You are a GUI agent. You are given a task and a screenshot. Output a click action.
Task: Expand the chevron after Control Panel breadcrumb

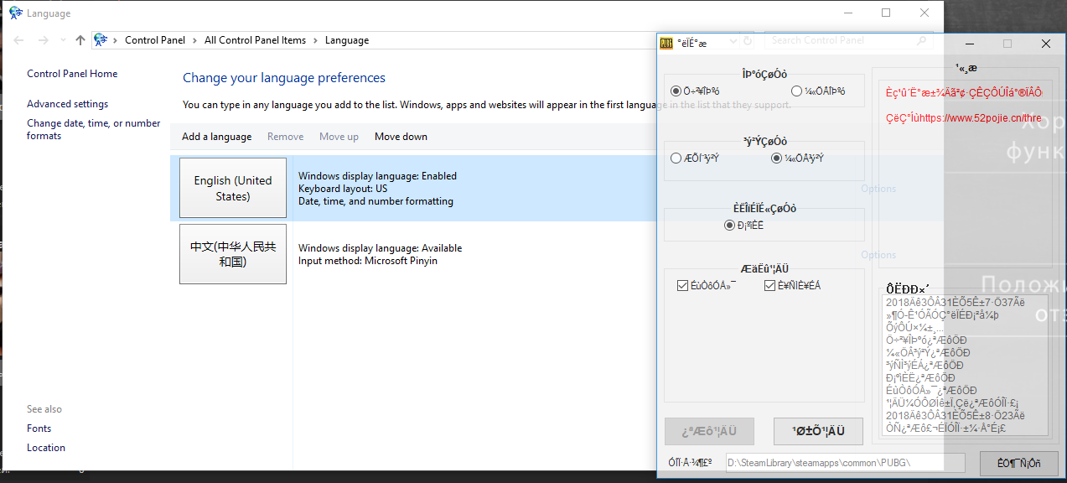coord(194,40)
